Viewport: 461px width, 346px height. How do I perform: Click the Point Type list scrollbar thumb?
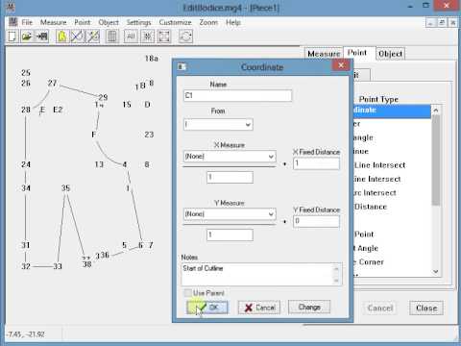click(435, 161)
